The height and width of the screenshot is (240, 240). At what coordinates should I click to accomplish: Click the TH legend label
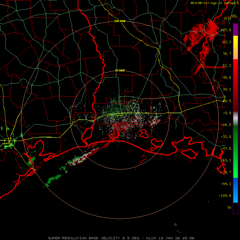229,208
